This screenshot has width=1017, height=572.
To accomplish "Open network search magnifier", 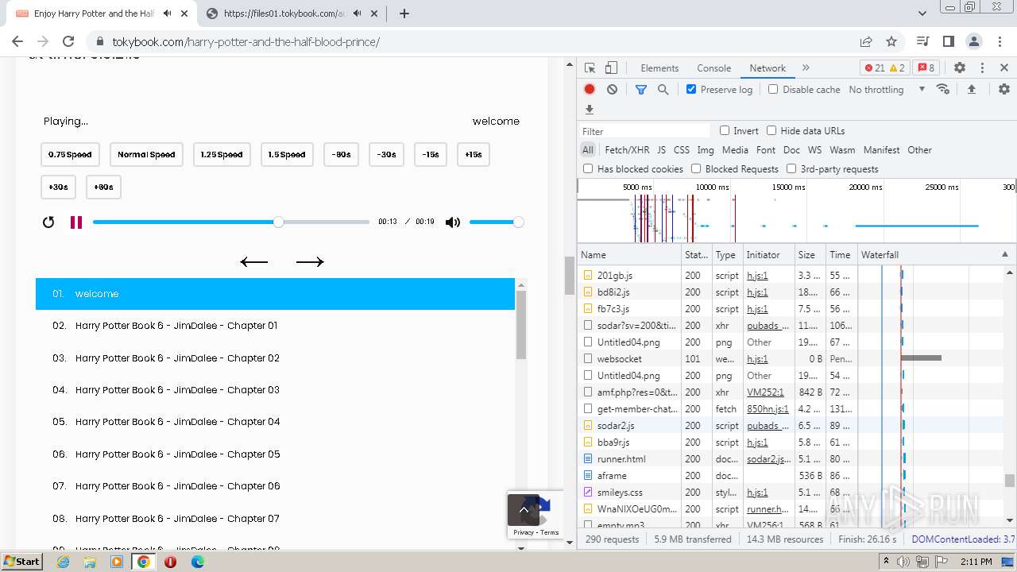I will pyautogui.click(x=663, y=90).
